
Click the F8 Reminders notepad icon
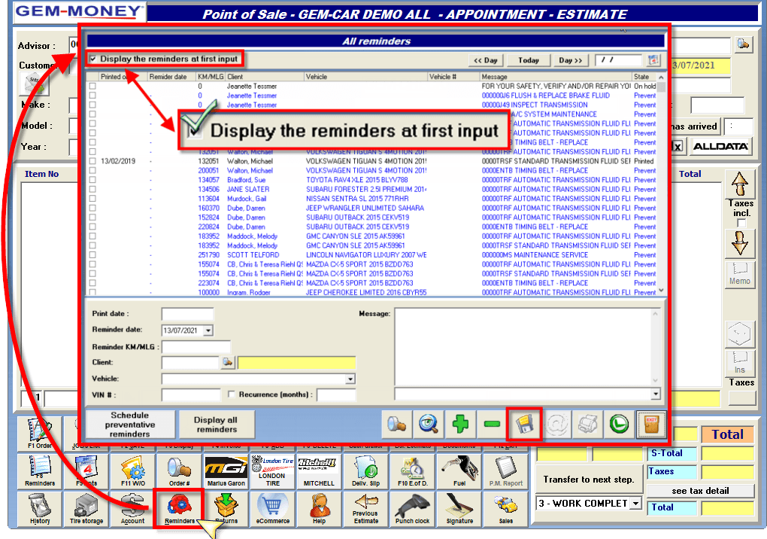point(40,470)
